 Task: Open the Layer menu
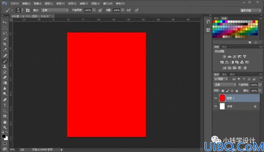(49, 3)
